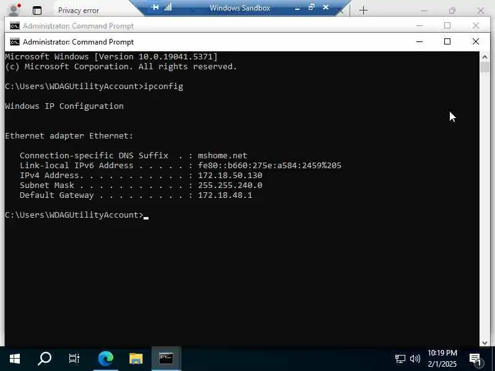Click the IPv4 address 172.18.50.130
Viewport: 495px width, 371px height.
[230, 176]
